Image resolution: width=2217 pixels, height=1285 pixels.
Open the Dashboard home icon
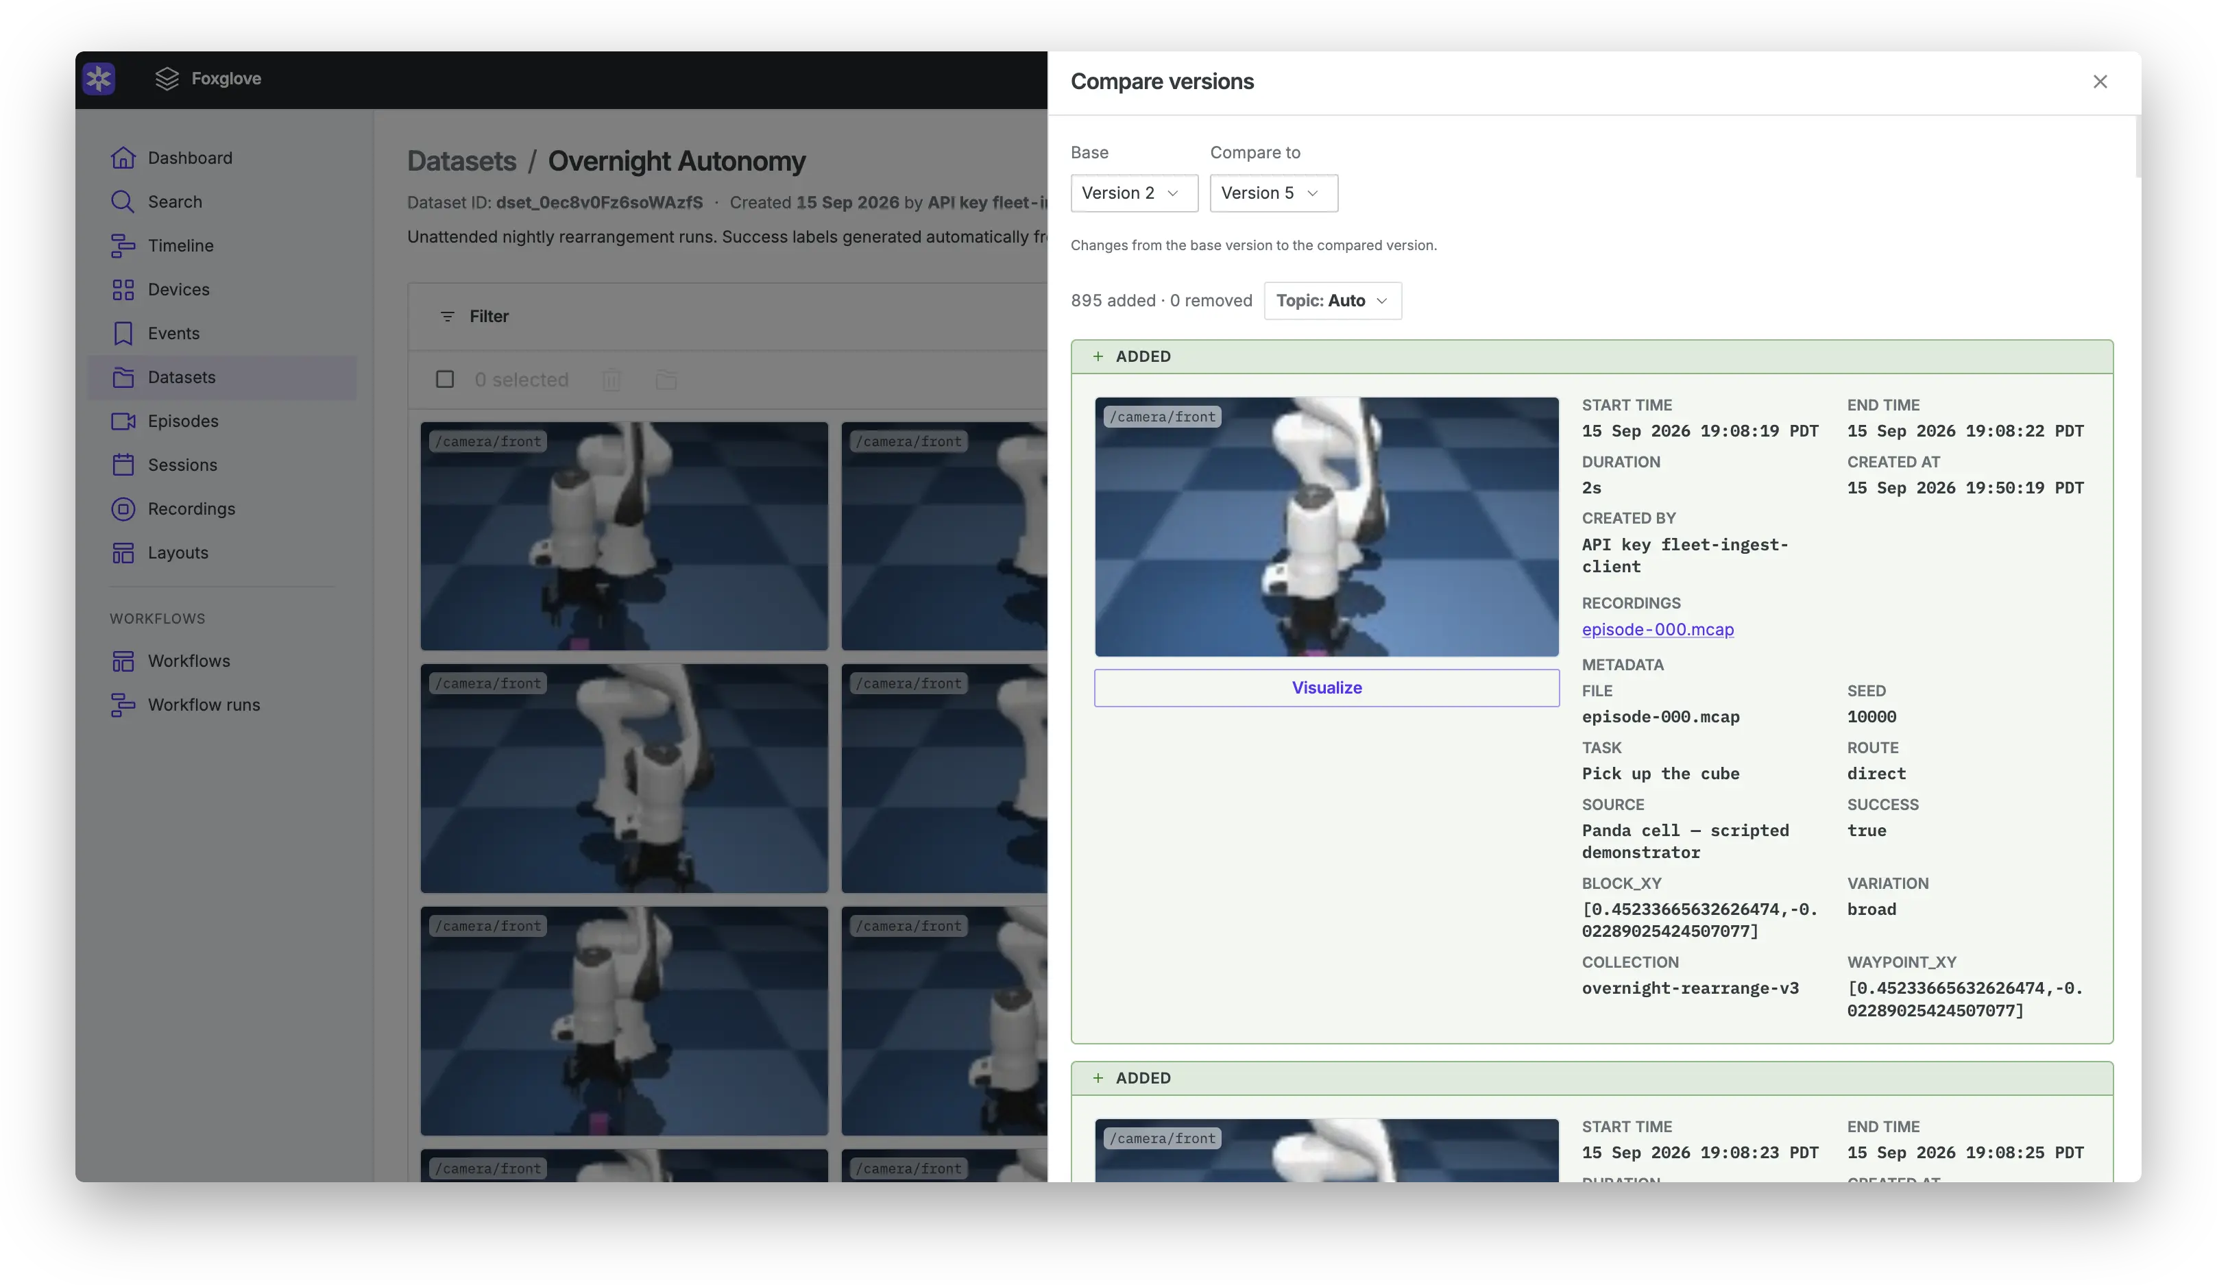click(x=123, y=158)
